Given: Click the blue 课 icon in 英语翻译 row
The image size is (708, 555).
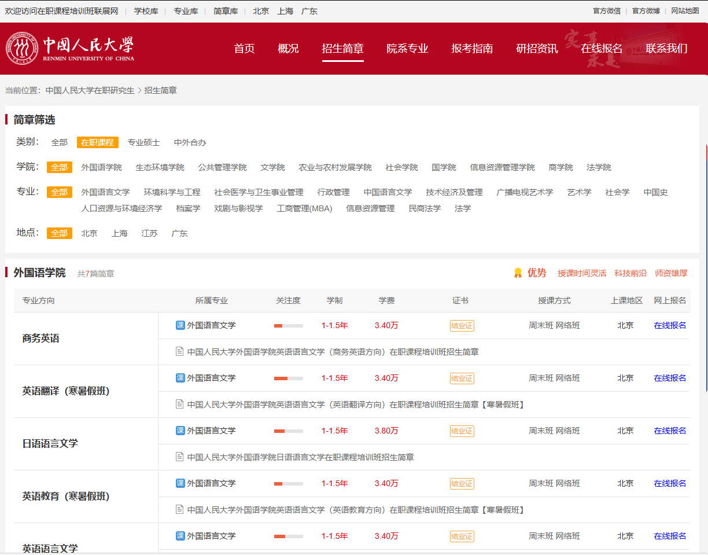Looking at the screenshot, I should pos(180,378).
